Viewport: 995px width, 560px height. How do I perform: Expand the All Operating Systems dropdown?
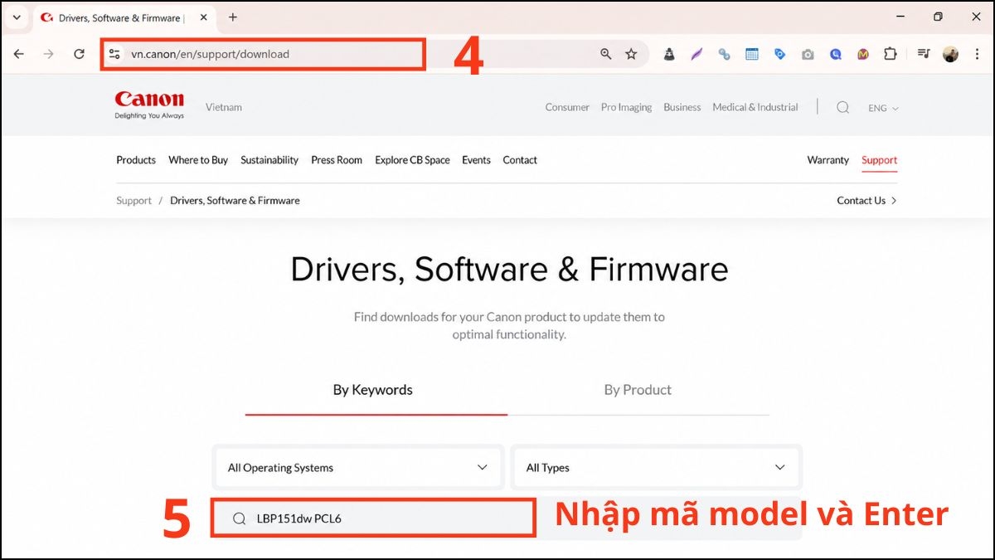[x=358, y=468]
